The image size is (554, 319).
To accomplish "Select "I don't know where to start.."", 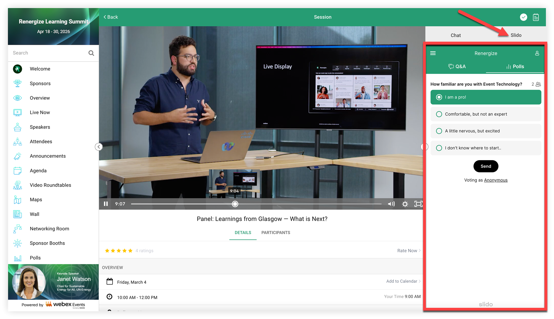I will pyautogui.click(x=486, y=148).
